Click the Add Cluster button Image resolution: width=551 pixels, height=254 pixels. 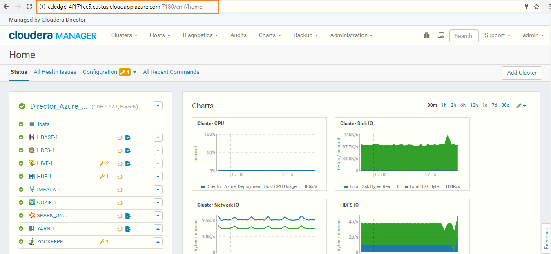click(x=522, y=73)
